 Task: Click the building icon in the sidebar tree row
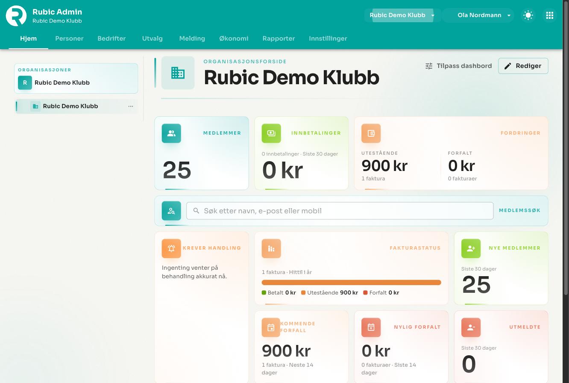pyautogui.click(x=35, y=106)
